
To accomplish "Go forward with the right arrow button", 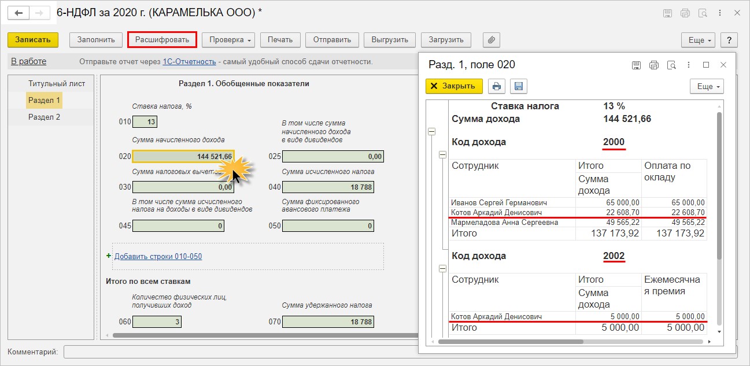I will pos(39,13).
